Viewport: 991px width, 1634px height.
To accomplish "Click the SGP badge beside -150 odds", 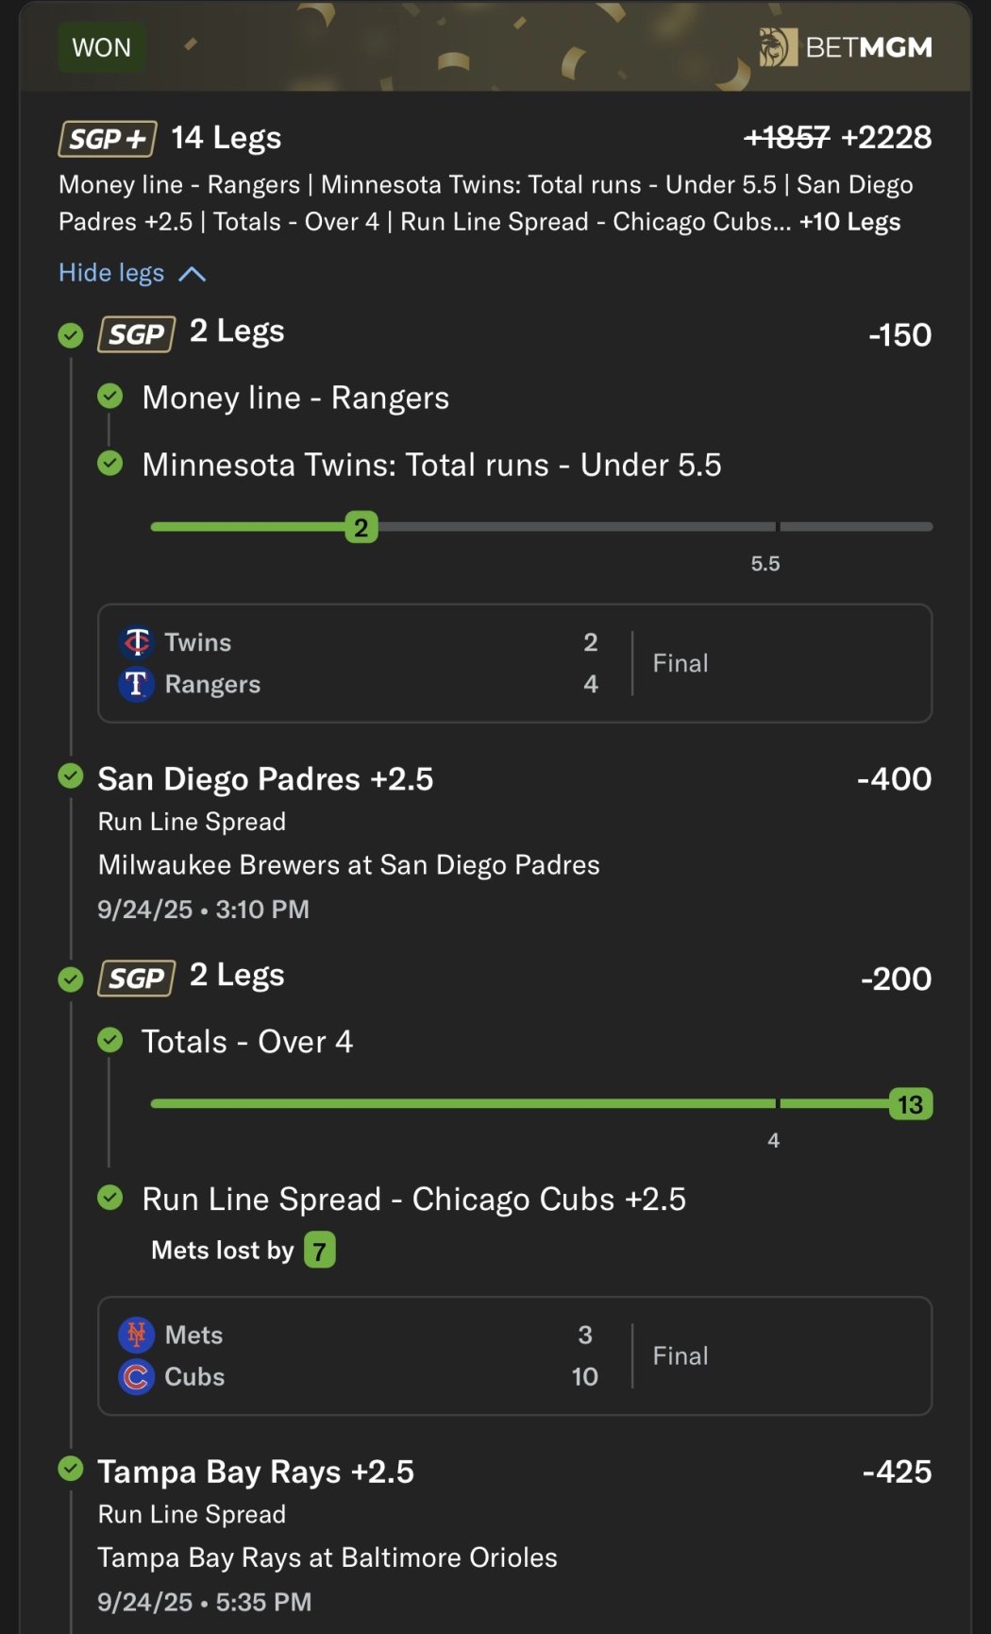I will (x=137, y=334).
